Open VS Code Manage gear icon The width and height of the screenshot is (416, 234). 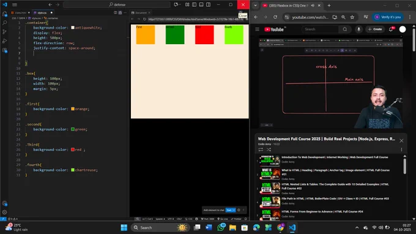coord(4,212)
